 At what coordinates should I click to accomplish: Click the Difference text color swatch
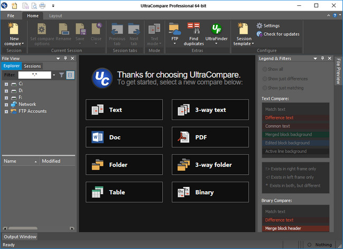point(295,118)
